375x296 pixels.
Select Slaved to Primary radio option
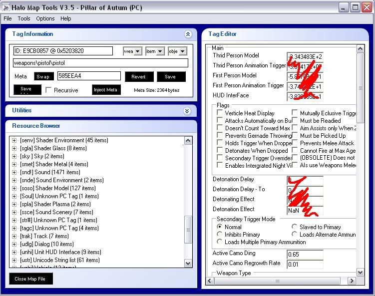(x=295, y=227)
